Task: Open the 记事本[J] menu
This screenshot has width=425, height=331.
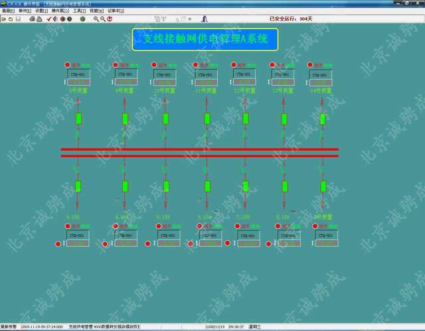Action: (x=116, y=11)
